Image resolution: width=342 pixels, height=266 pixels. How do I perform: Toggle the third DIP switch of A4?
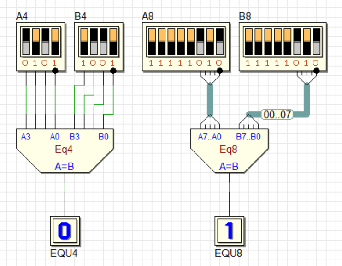click(45, 42)
